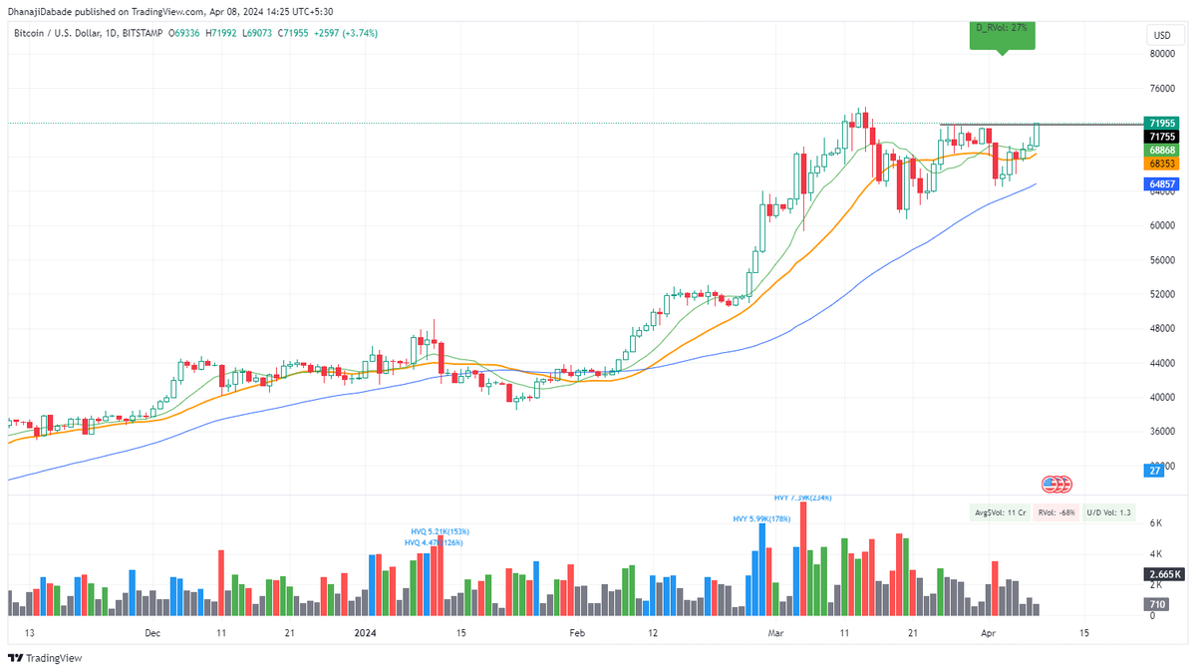Click the 44000 price axis label
Image resolution: width=1196 pixels, height=672 pixels.
[x=1162, y=363]
